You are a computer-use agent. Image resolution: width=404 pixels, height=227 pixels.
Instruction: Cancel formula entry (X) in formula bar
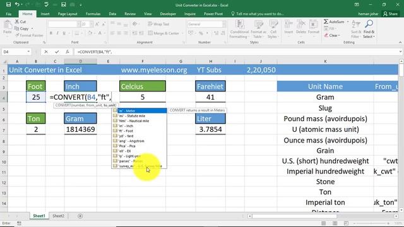coord(46,52)
